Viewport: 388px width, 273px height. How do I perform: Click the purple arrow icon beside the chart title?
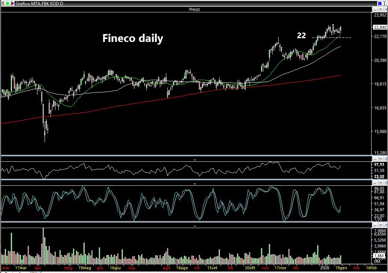tap(12, 3)
